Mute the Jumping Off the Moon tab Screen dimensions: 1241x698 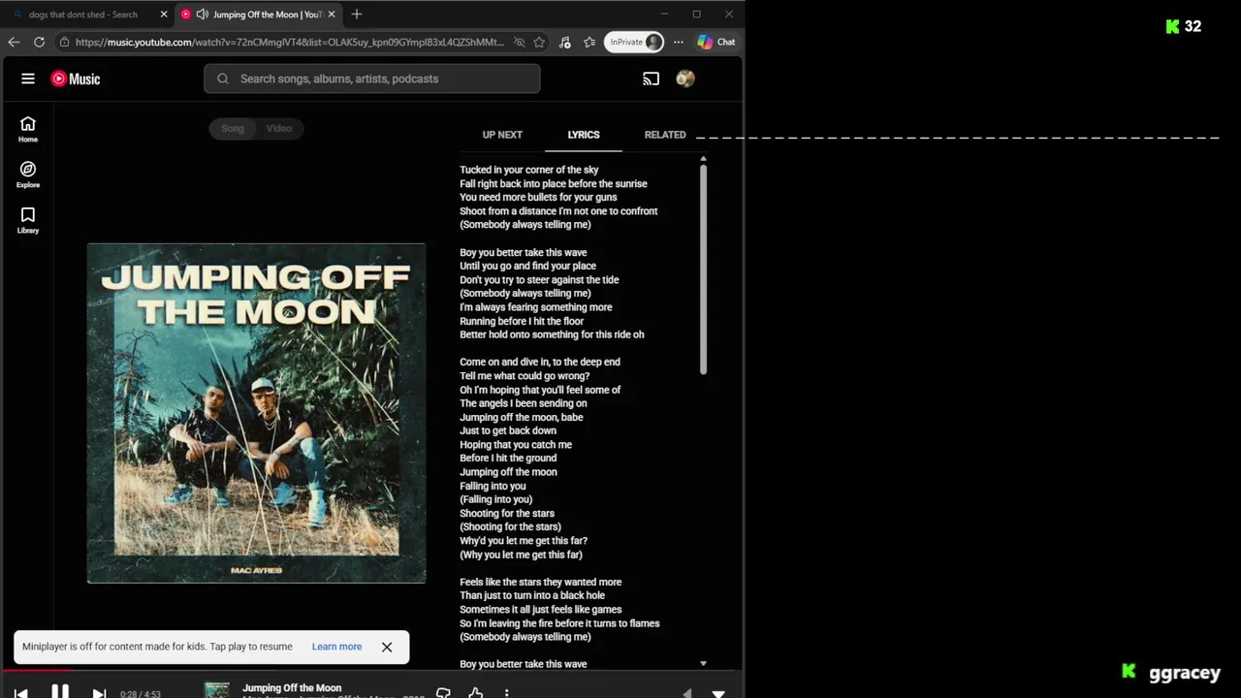202,15
